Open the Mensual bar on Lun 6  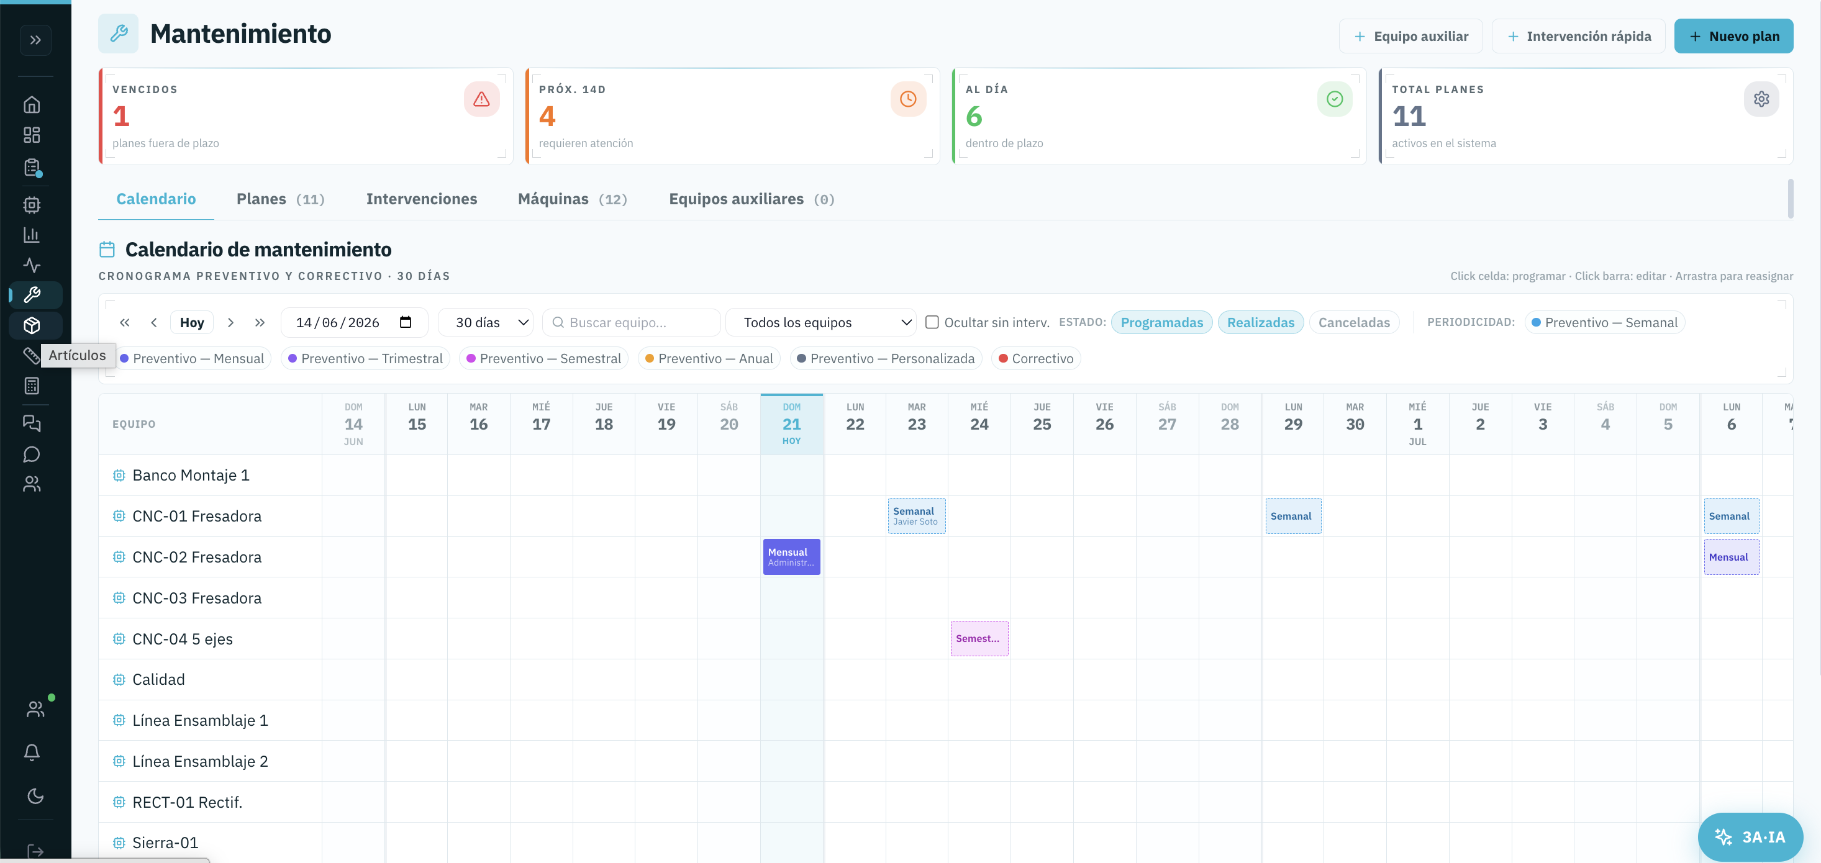(1731, 557)
